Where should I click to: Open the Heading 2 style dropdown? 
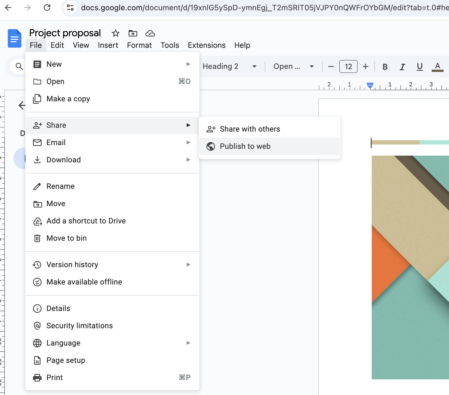(x=230, y=66)
